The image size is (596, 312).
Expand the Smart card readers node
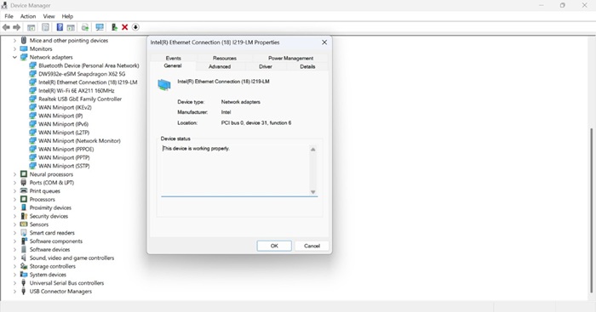tap(14, 233)
